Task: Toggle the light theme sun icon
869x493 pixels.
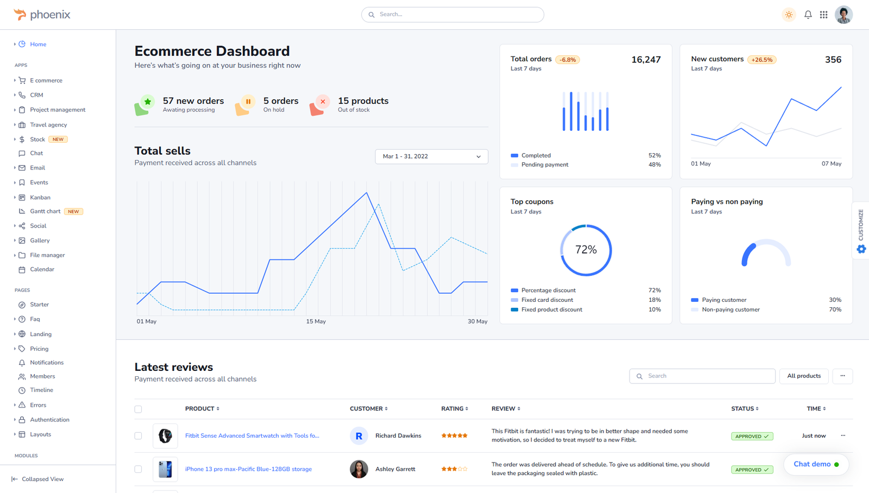Action: (789, 15)
